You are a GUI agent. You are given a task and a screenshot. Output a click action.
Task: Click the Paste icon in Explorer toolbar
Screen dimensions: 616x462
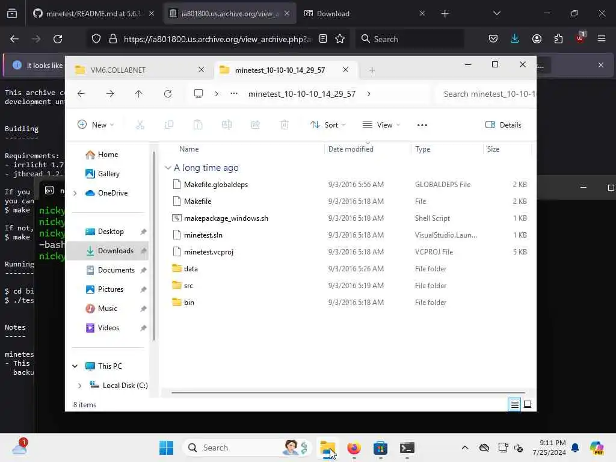pyautogui.click(x=197, y=125)
